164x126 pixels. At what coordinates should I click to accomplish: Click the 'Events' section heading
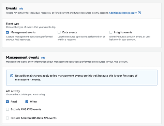pos(12,8)
